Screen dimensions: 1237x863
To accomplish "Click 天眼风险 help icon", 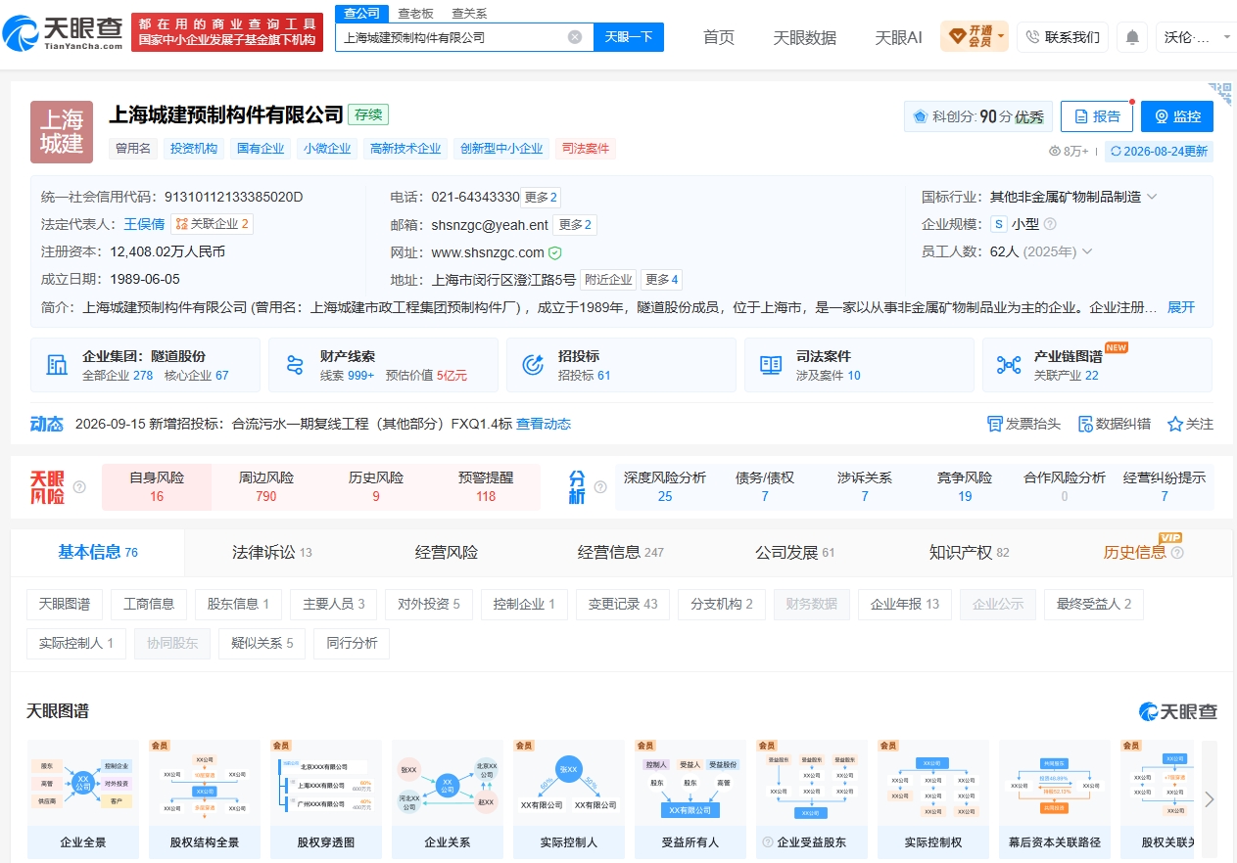I will point(79,487).
